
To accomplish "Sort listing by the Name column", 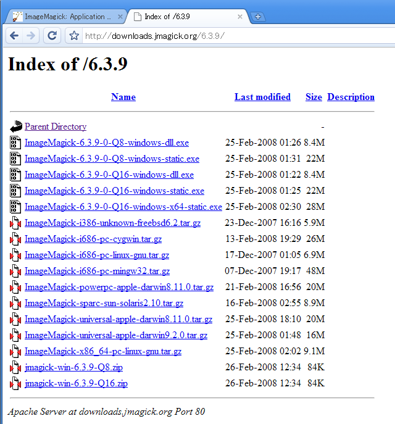I will (123, 97).
